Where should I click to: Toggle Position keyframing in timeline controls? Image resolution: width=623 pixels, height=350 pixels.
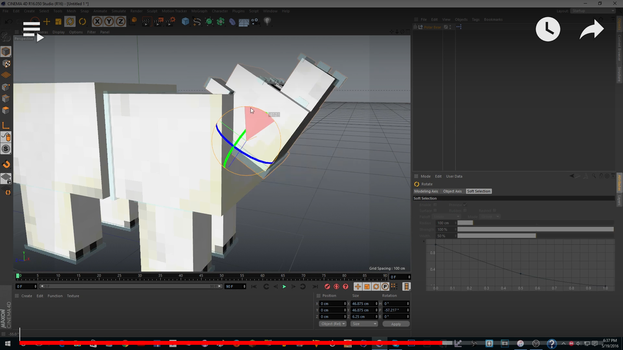coord(358,286)
